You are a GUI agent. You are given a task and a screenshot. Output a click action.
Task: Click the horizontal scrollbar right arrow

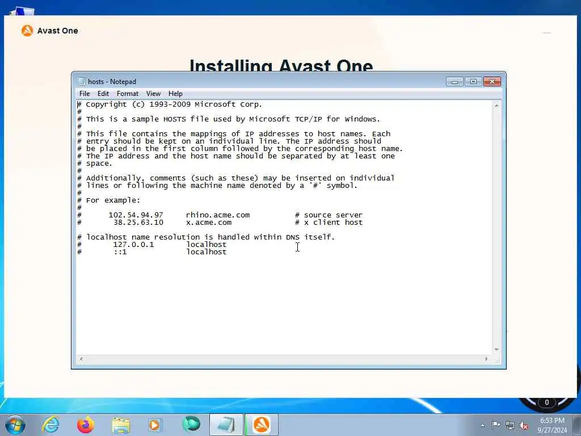point(486,359)
